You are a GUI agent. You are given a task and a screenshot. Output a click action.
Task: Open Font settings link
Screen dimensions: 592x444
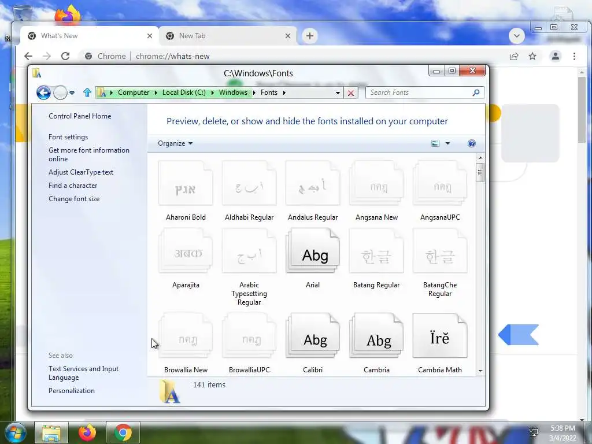[x=68, y=137]
